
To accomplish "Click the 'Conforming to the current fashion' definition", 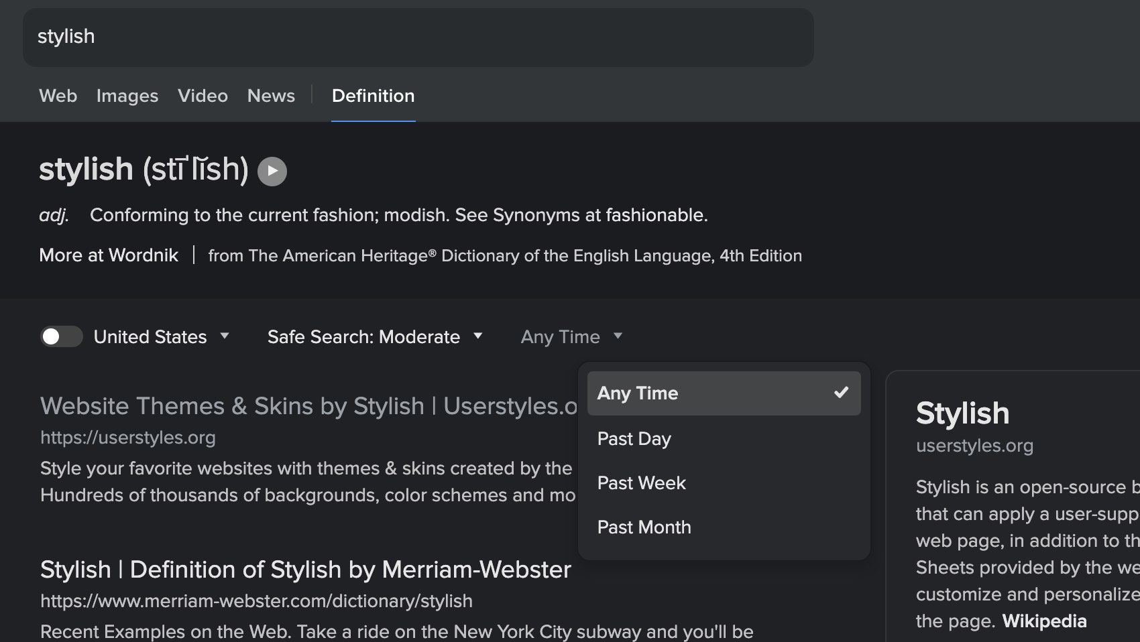I will (399, 215).
